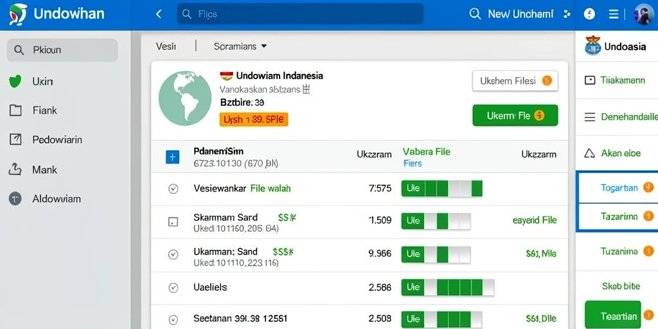Click the blue plus icon beside PdanemiSim
The width and height of the screenshot is (658, 329).
tap(172, 157)
